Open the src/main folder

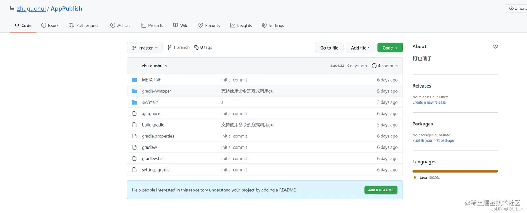coord(150,102)
